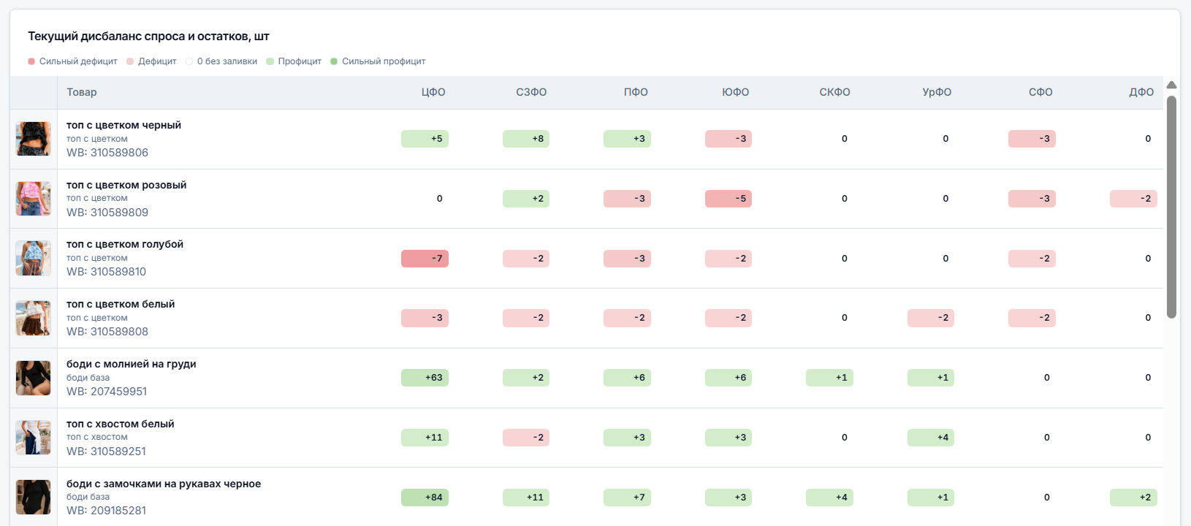Toggle 'Сильный профицит' legend entry

pos(378,61)
